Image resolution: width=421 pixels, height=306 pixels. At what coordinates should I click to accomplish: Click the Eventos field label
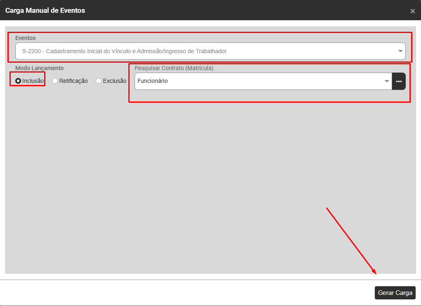click(x=26, y=38)
